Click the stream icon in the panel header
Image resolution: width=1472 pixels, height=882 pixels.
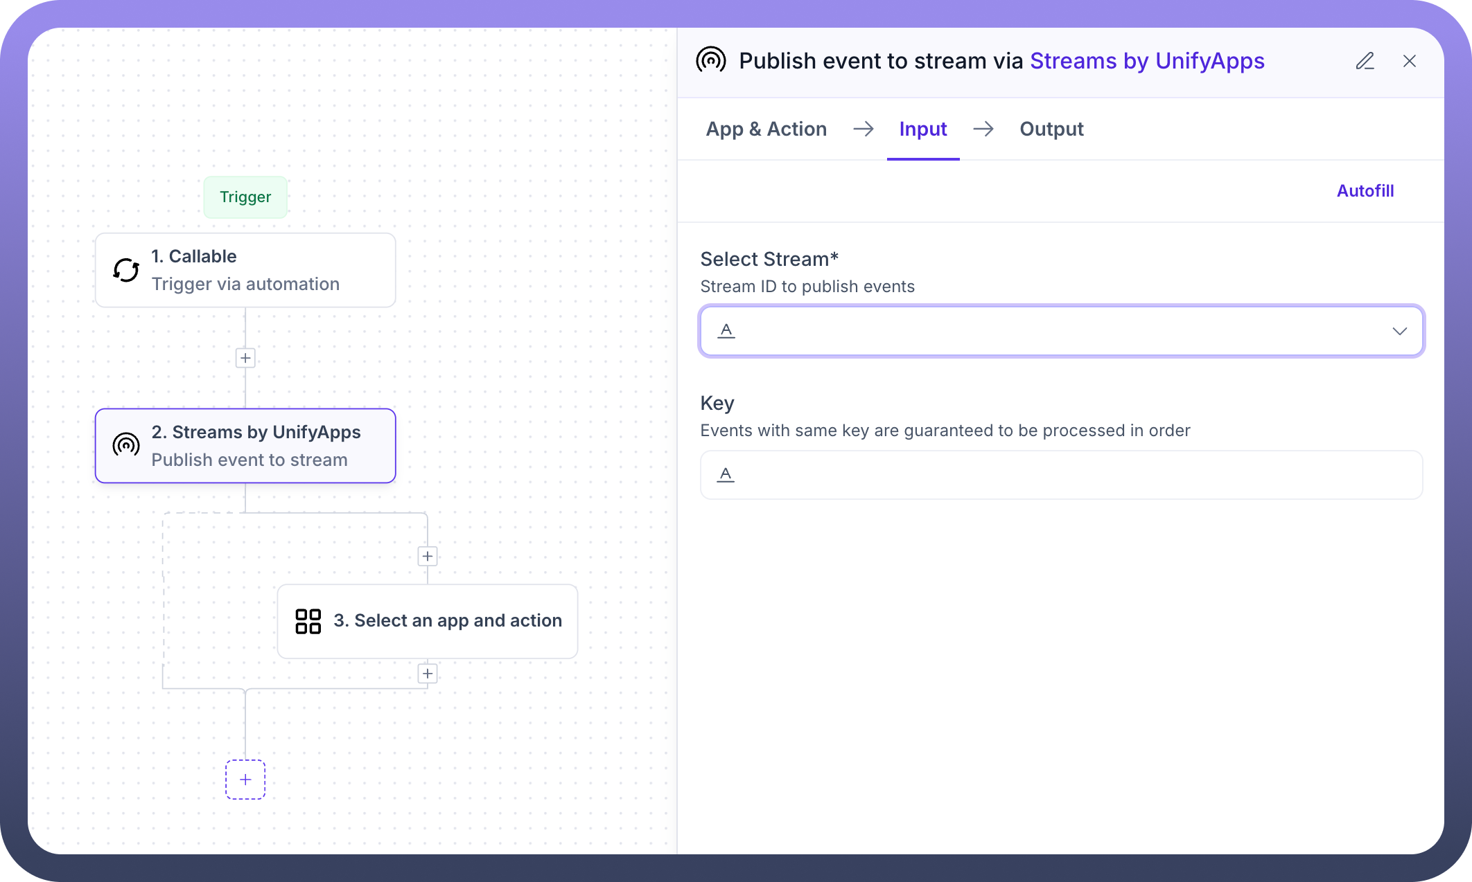pyautogui.click(x=711, y=61)
